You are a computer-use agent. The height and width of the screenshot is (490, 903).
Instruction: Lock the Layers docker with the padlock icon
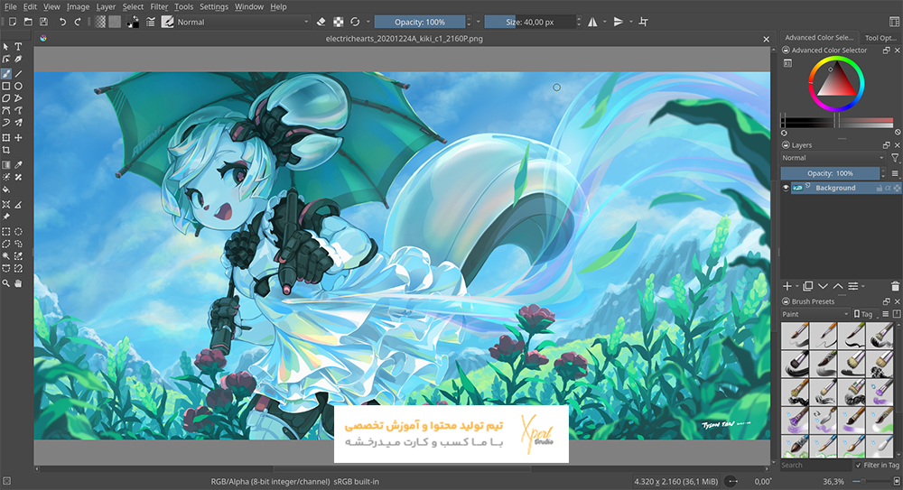(x=787, y=145)
